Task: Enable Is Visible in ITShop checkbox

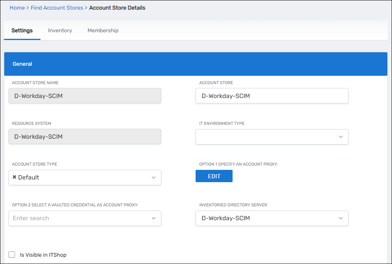Action: tap(12, 255)
